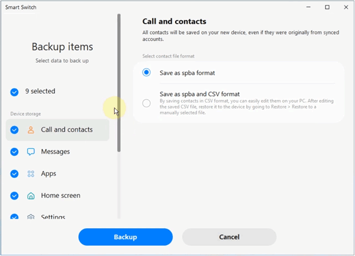
Task: Uncheck the 9 selected checkbox
Action: [x=14, y=92]
